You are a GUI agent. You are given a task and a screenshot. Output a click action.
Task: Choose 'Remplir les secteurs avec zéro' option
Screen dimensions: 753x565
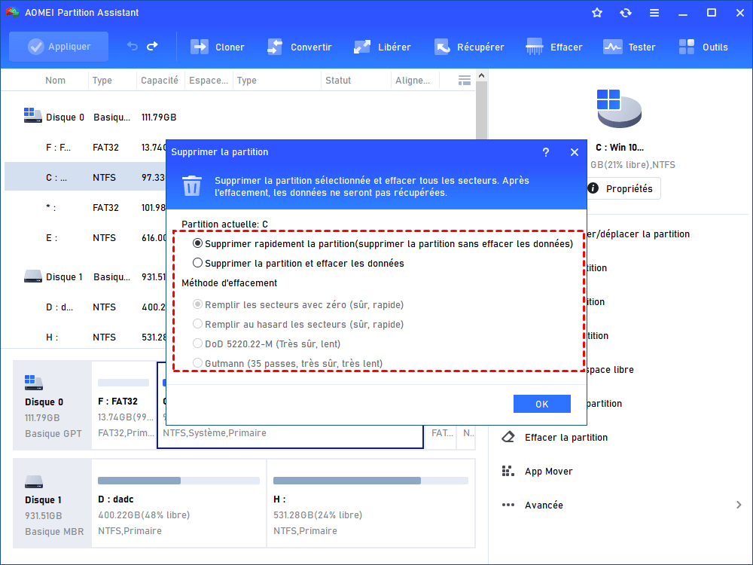click(197, 304)
